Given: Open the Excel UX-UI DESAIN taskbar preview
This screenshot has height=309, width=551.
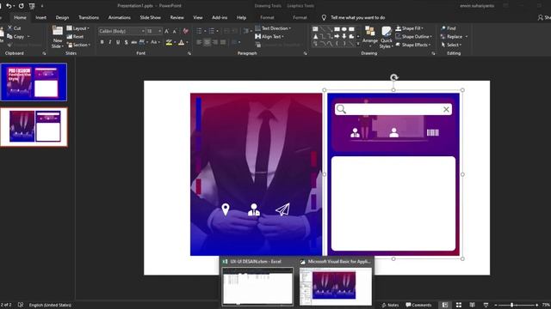Looking at the screenshot, I should (x=257, y=282).
